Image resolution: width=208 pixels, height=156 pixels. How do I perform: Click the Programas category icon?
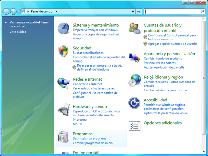tap(63, 138)
